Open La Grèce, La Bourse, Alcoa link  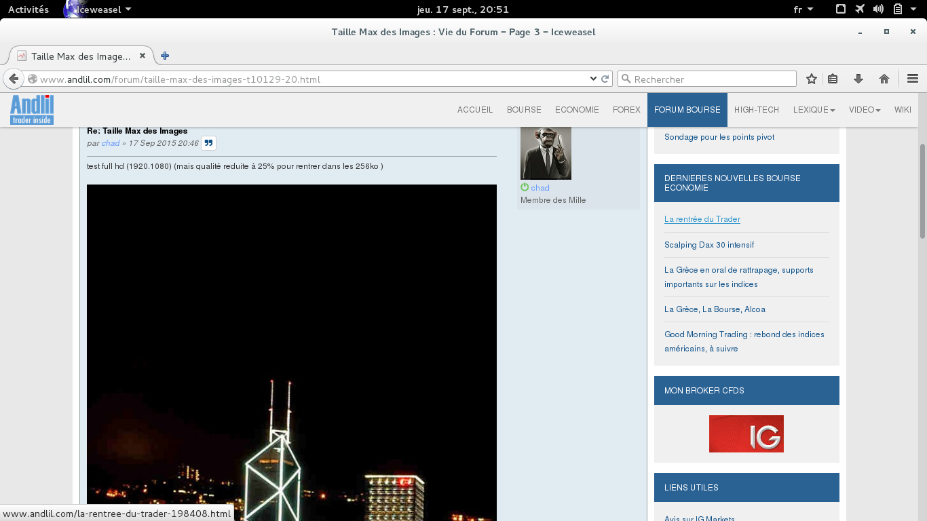click(715, 309)
